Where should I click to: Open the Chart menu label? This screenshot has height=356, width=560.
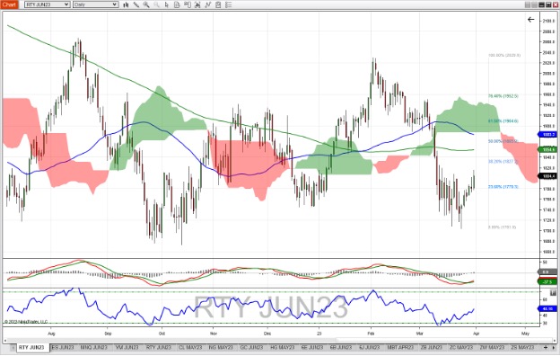click(x=9, y=4)
